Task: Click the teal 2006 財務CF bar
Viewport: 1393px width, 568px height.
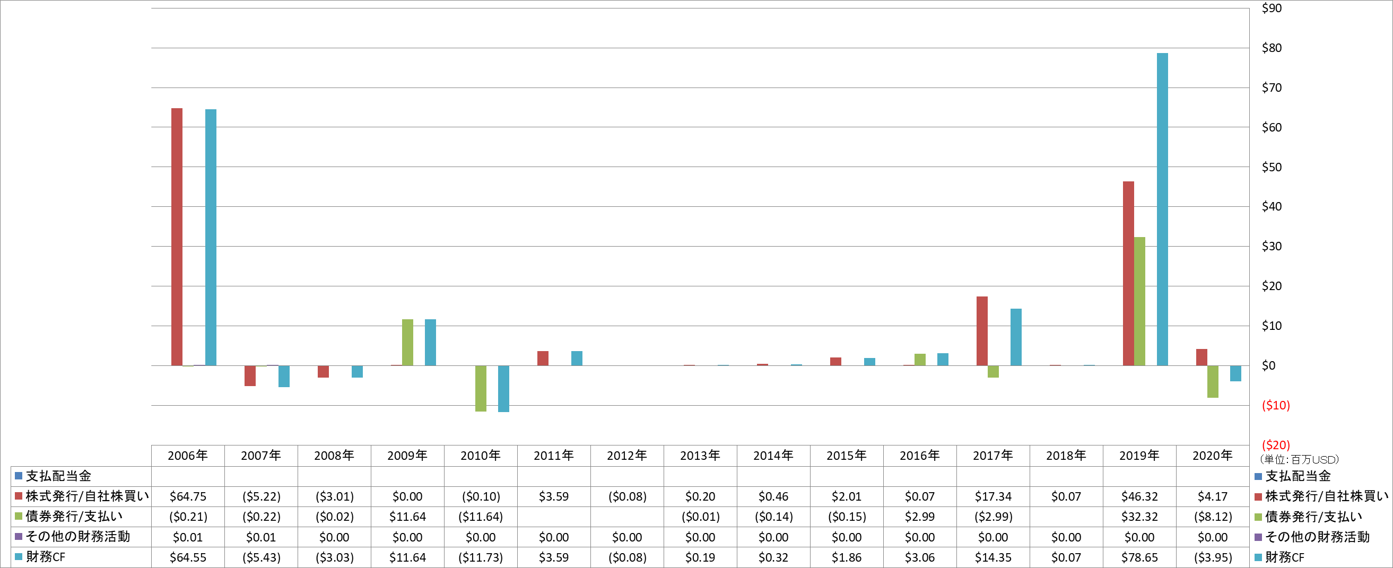Action: pos(211,237)
